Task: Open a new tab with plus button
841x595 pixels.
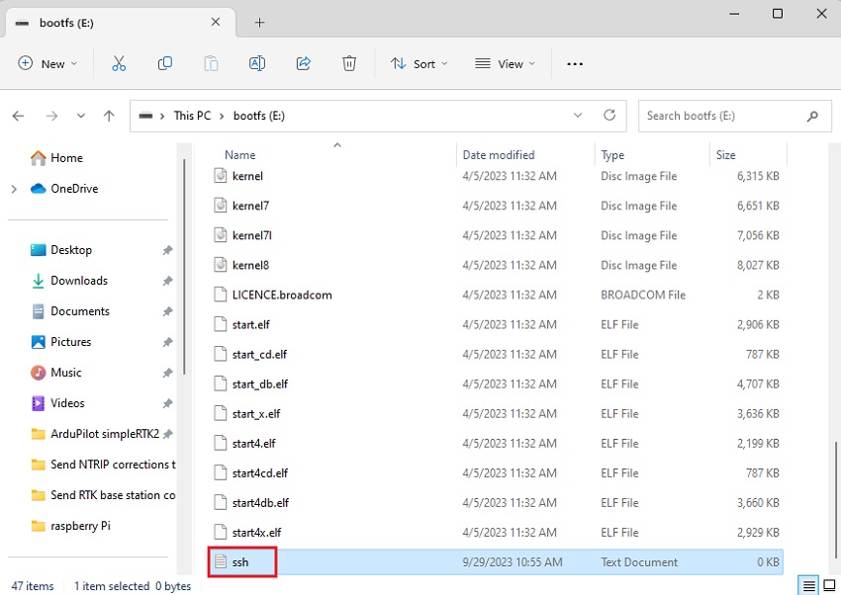Action: 260,22
